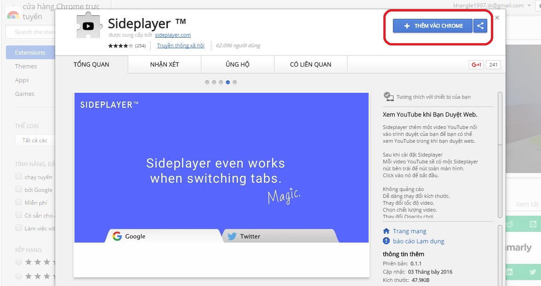Click the 62.096 người dùng text

238,45
